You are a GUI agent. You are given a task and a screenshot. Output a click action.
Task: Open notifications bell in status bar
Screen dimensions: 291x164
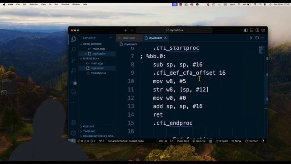pos(263,141)
